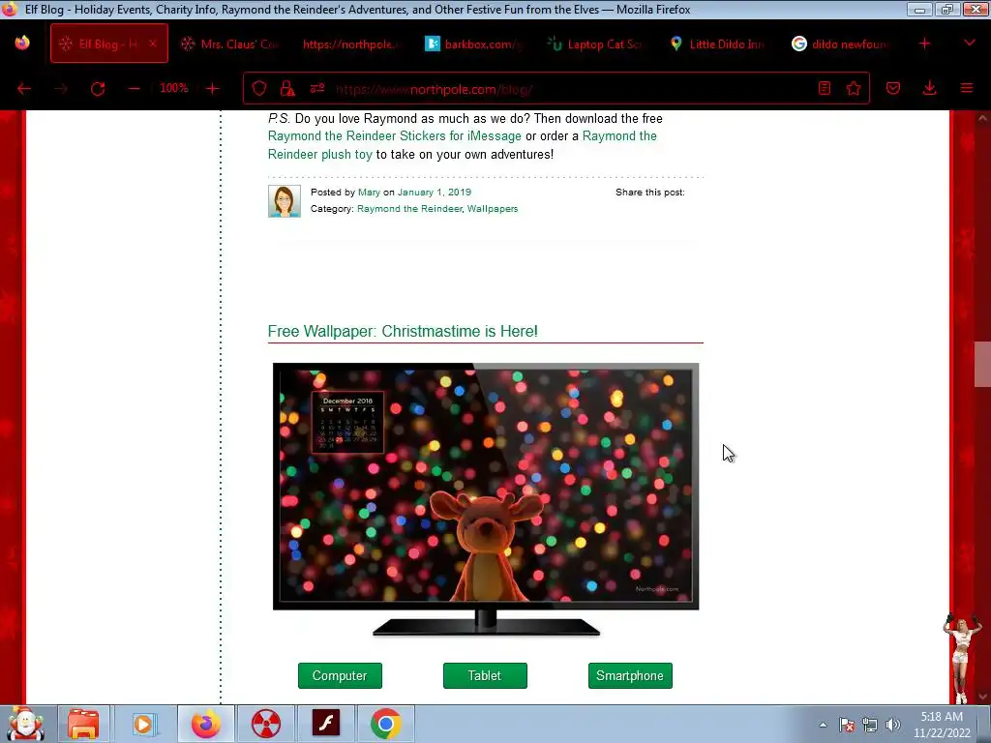This screenshot has height=743, width=991.
Task: Open the media player taskbar icon
Action: tap(143, 724)
